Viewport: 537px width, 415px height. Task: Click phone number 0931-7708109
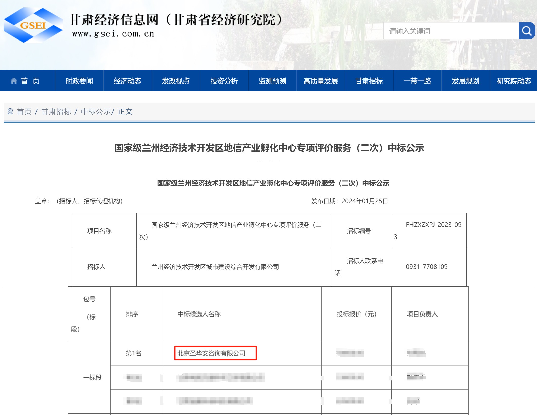[427, 267]
